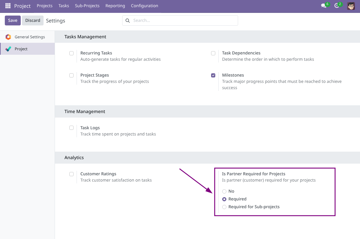Enable the Task Dependencies checkbox
Screen dimensions: 360x239
[213, 53]
